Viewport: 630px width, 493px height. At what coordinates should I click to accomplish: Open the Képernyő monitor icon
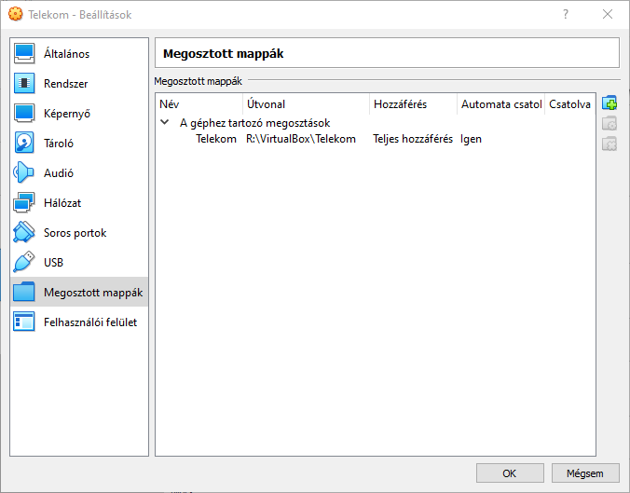[x=24, y=114]
